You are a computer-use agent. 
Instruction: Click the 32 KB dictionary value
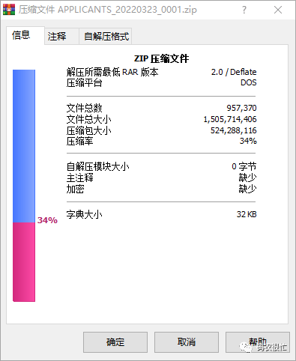(247, 214)
